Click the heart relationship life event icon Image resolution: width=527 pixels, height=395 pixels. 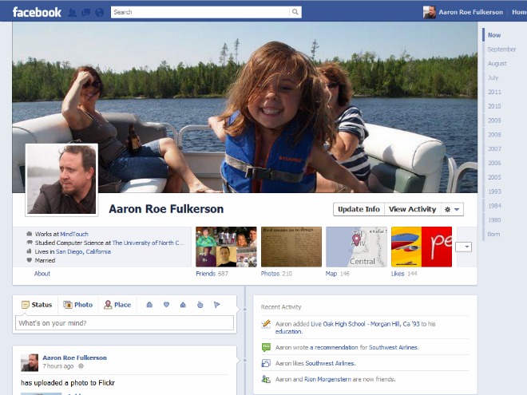166,305
